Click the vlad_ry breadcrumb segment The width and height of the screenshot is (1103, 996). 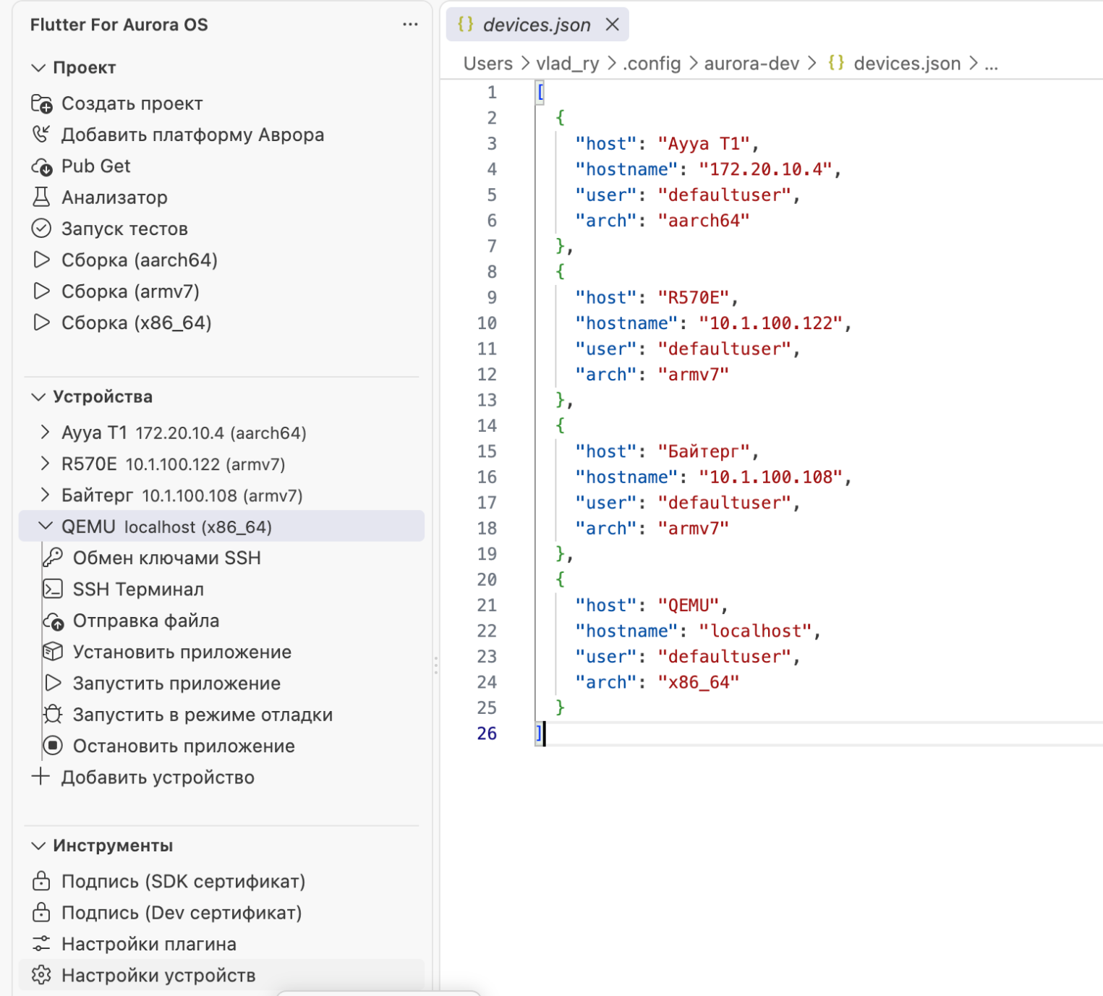coord(567,64)
